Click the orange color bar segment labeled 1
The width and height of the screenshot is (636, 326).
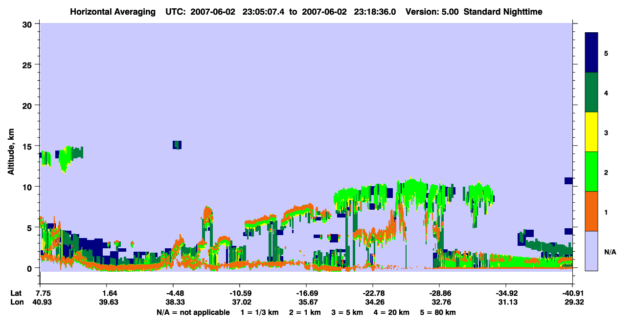coord(591,211)
